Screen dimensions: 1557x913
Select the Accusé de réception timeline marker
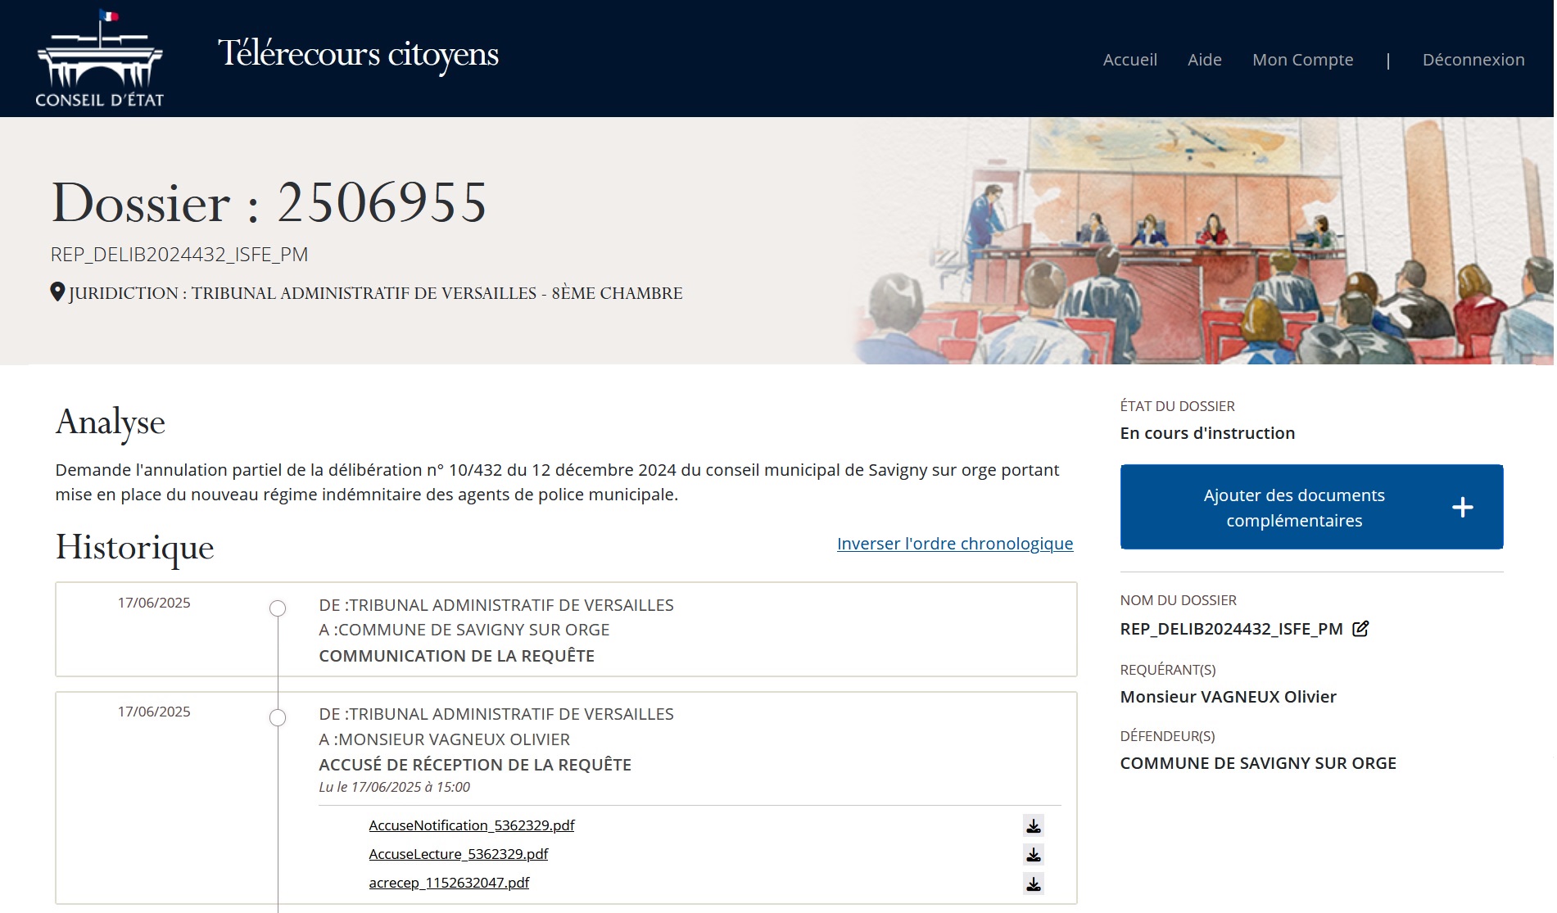[x=278, y=718]
